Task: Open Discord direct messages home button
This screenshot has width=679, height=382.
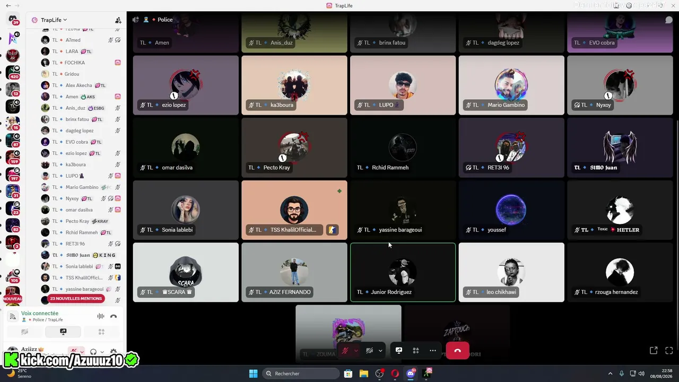Action: pos(12,20)
